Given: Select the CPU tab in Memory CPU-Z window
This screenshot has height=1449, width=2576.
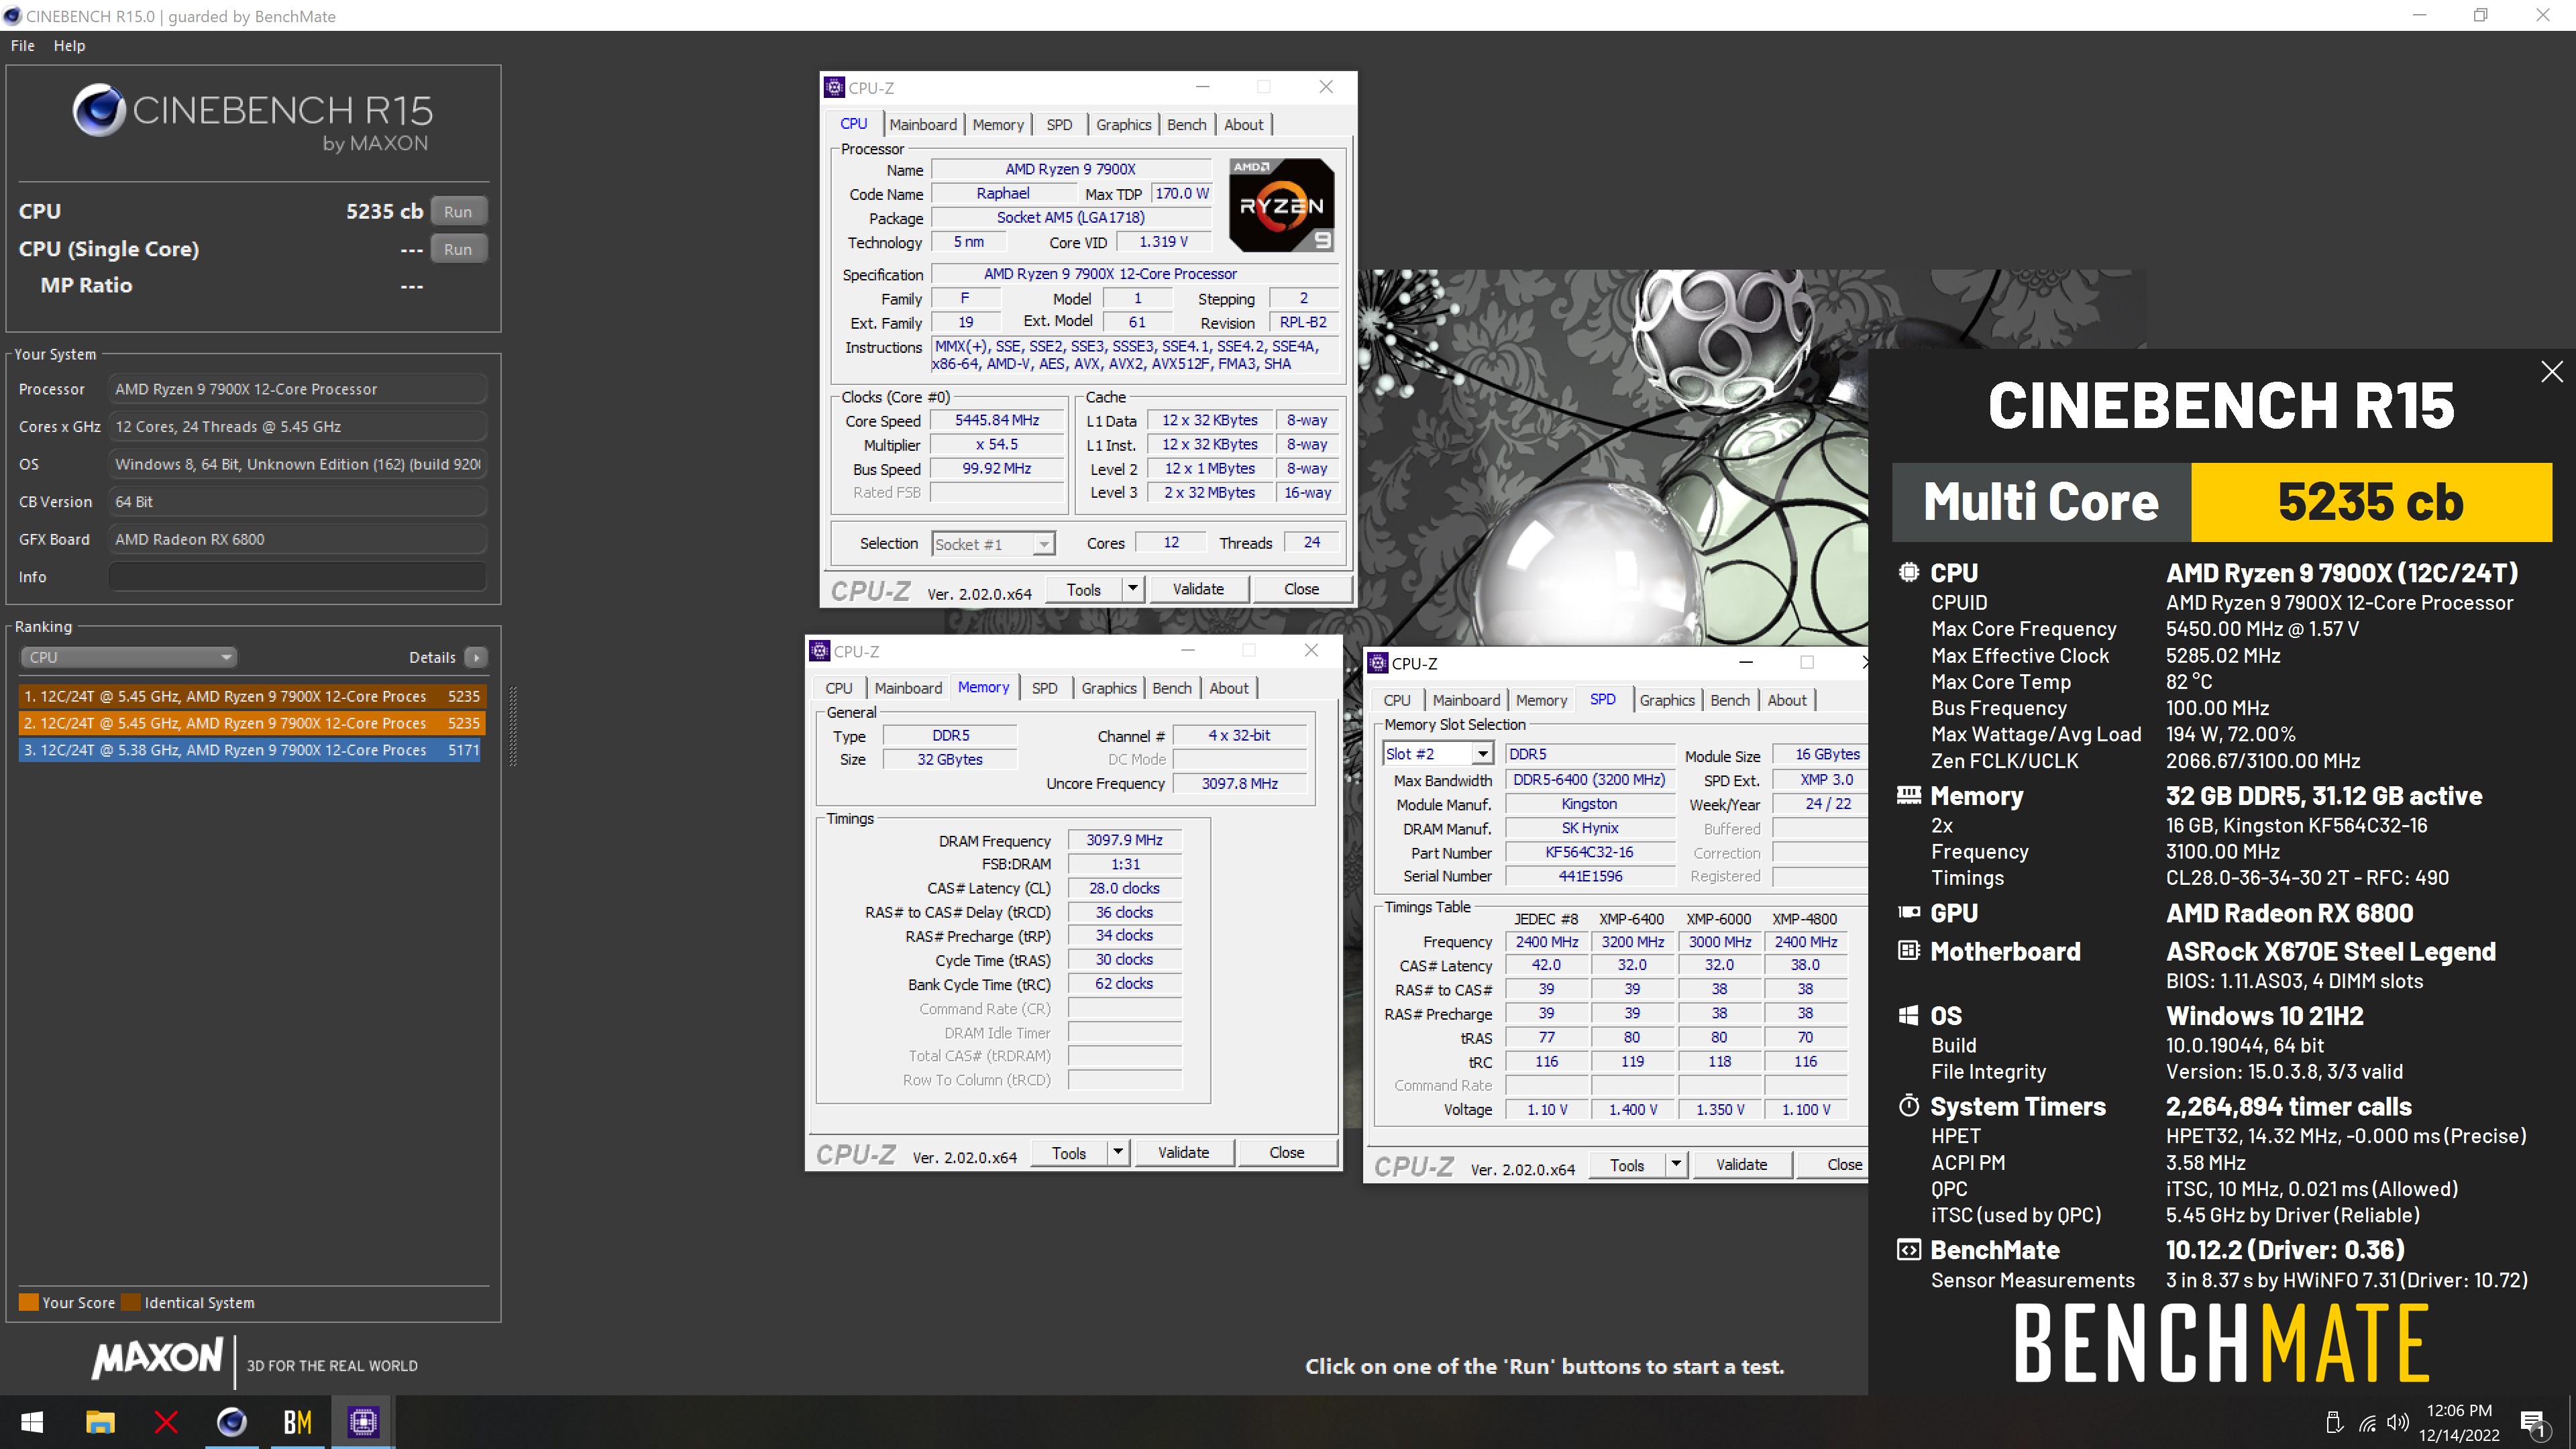Looking at the screenshot, I should coord(838,688).
